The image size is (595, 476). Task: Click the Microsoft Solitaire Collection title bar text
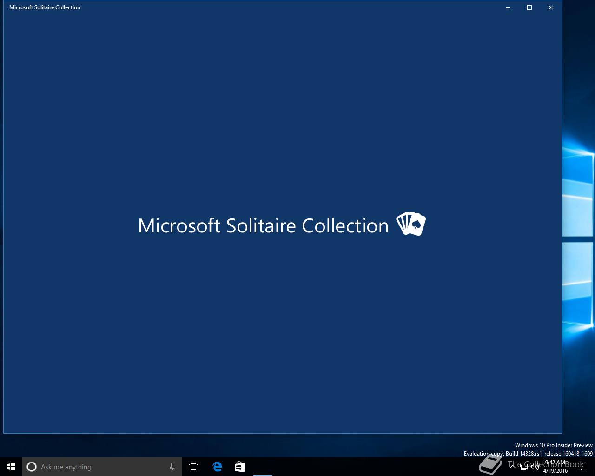(45, 7)
